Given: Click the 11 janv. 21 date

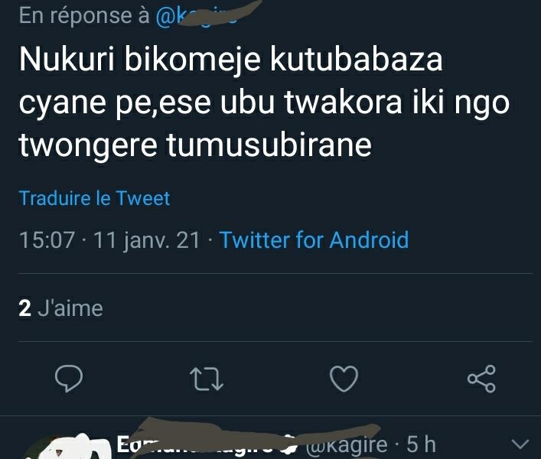Looking at the screenshot, I should click(x=147, y=240).
